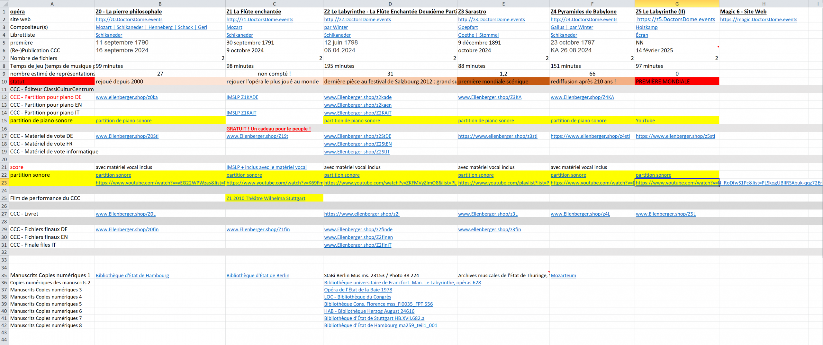Select the red 'PREMIÈRE MONDIALE' cell

tap(677, 82)
